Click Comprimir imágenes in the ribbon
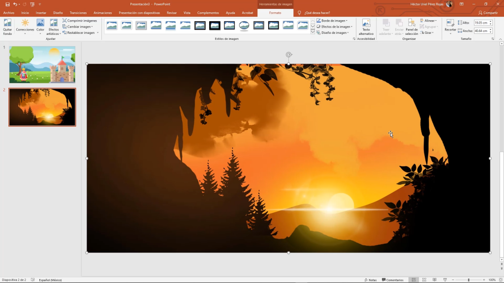Viewport: 504px width, 283px height. 80,21
